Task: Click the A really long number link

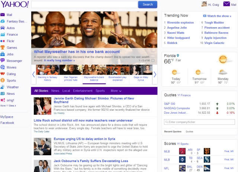Action: click(x=59, y=60)
